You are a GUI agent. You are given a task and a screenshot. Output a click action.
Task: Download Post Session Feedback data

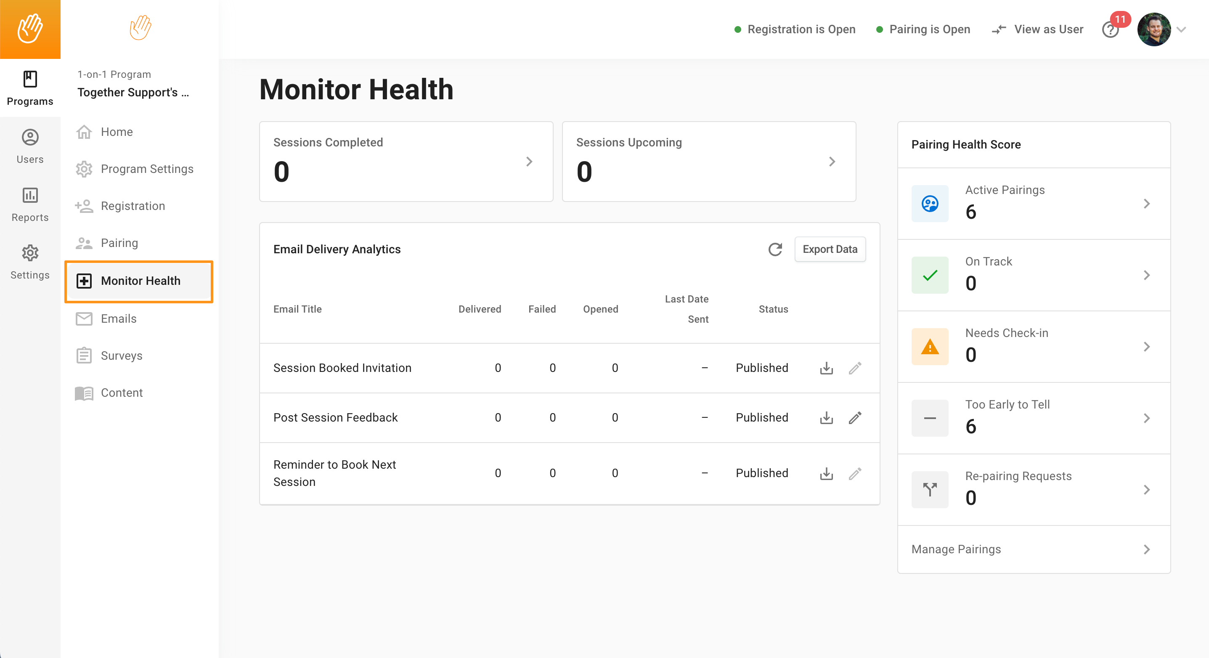tap(826, 418)
